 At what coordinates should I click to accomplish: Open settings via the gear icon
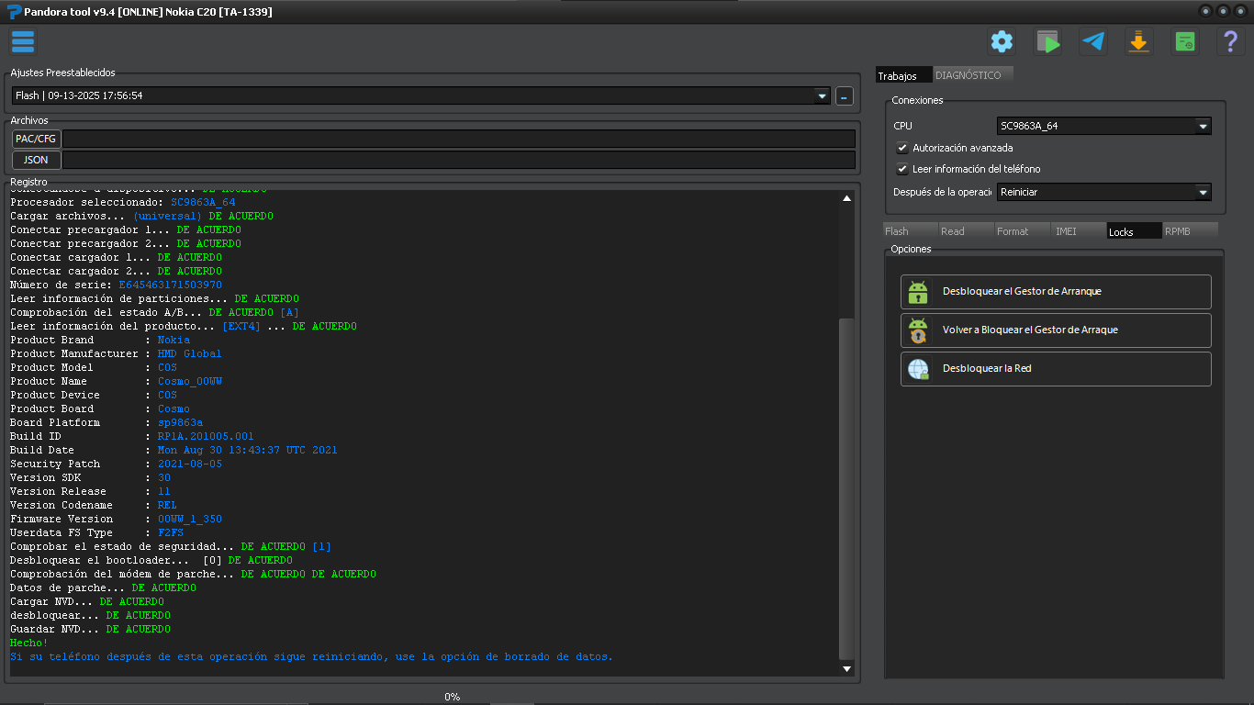tap(1002, 41)
